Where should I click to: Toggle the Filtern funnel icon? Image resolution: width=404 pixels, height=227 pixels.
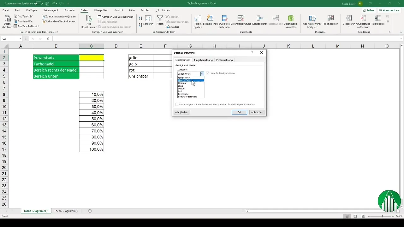click(160, 18)
